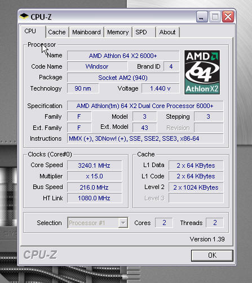252x283 pixels.
Task: Go to the SPD tab
Action: point(144,32)
